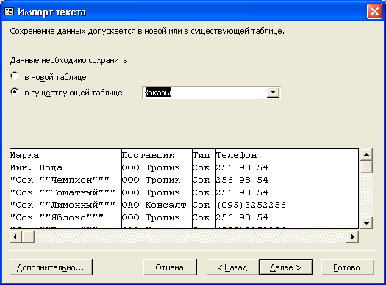The width and height of the screenshot is (386, 285).
Task: Click the Дополнительно... button
Action: point(51,267)
